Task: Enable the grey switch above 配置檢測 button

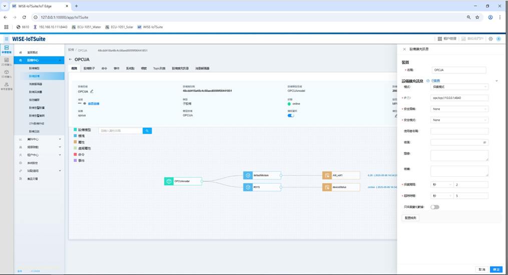Action: [435, 207]
